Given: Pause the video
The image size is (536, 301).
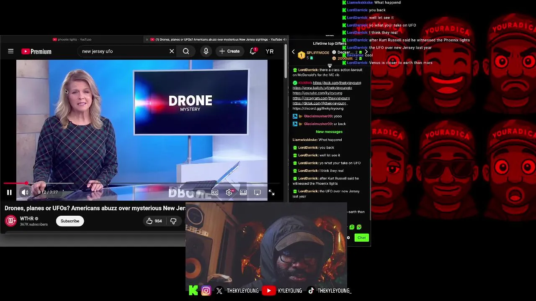Looking at the screenshot, I should point(9,192).
